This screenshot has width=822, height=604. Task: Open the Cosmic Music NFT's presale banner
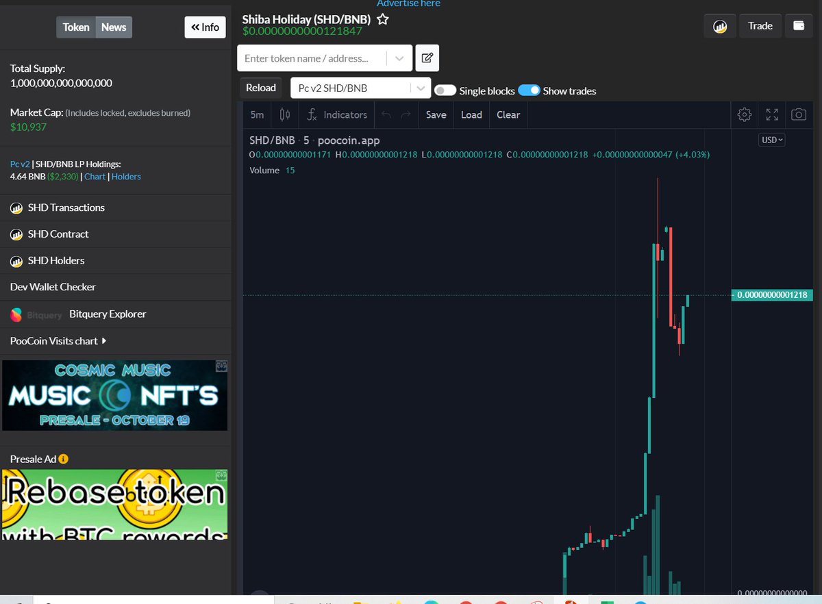pyautogui.click(x=114, y=395)
